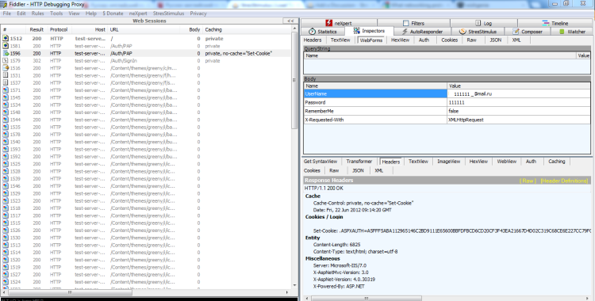Click the image icon of session 1534
This screenshot has width=595, height=301.
pos(6,105)
